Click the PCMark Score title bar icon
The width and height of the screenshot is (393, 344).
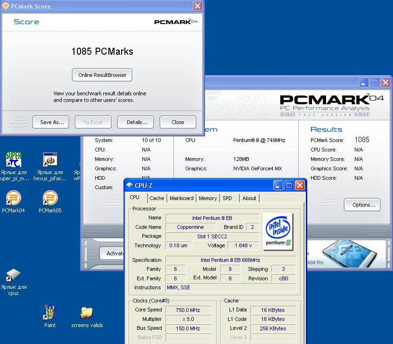[x=5, y=6]
